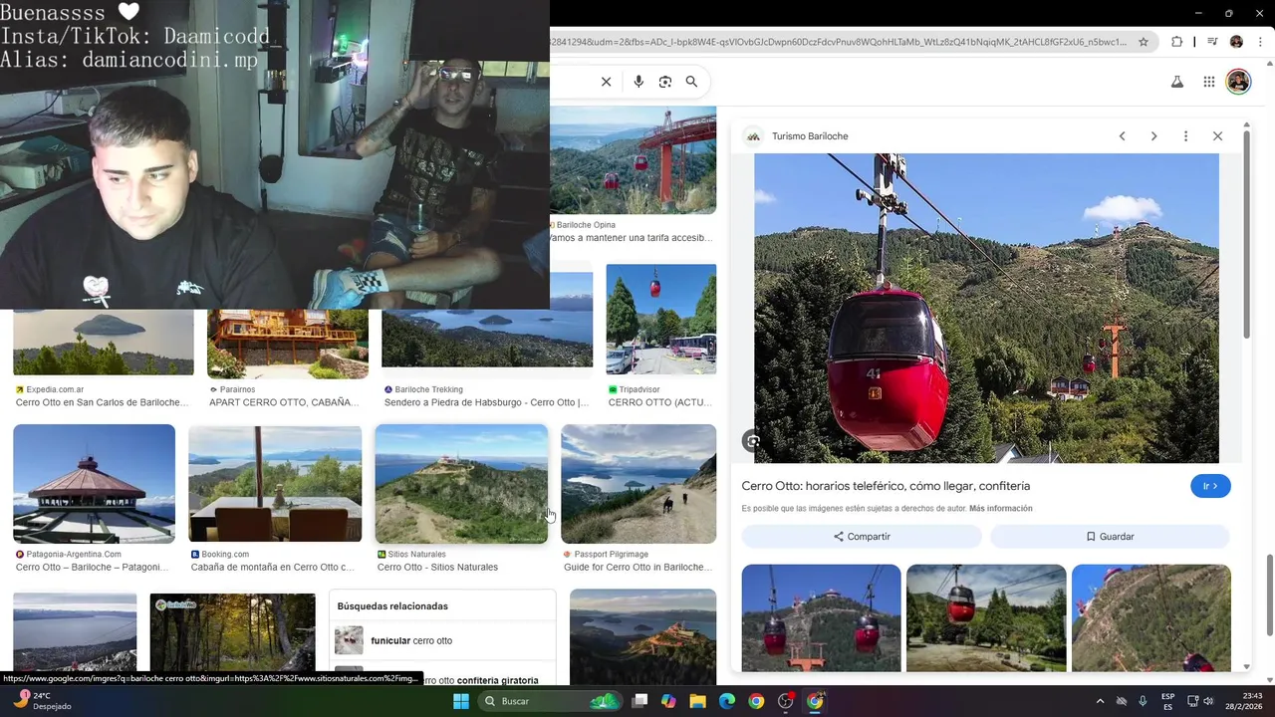Open Chrome media controls icon
This screenshot has height=717, width=1275.
click(x=1212, y=42)
